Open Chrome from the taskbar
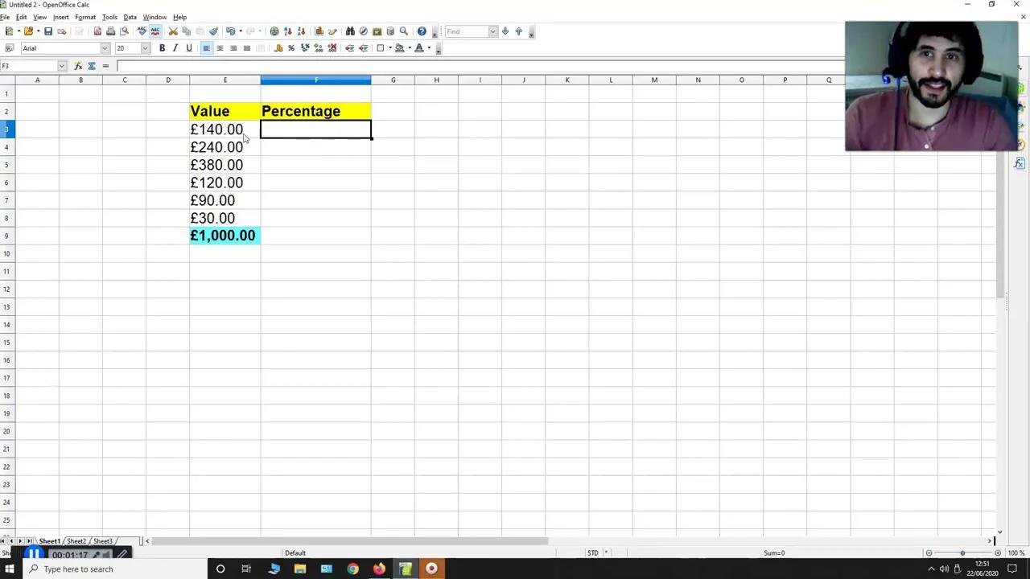Viewport: 1030px width, 579px height. coord(352,569)
